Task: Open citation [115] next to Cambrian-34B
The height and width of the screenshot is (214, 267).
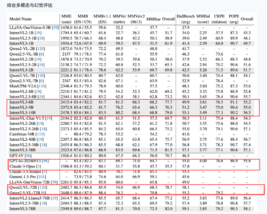Action: click(40, 134)
